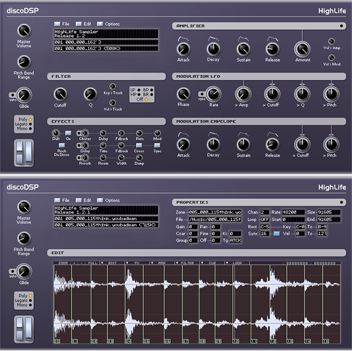
Task: Adjust the Amplifier Attack knob
Action: (x=184, y=49)
